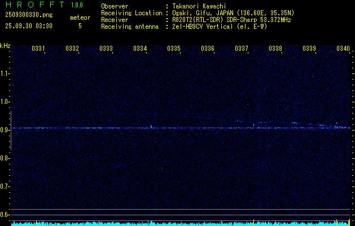The height and width of the screenshot is (226, 355).
Task: Click the 0331 time marker
Action: pos(38,49)
